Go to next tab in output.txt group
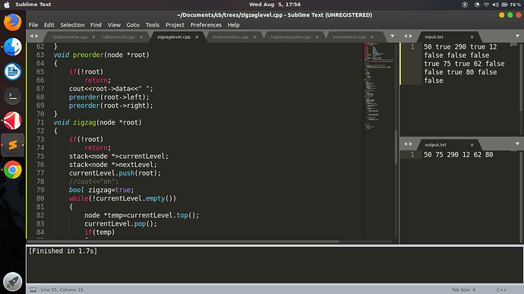This screenshot has height=294, width=524. pos(411,144)
